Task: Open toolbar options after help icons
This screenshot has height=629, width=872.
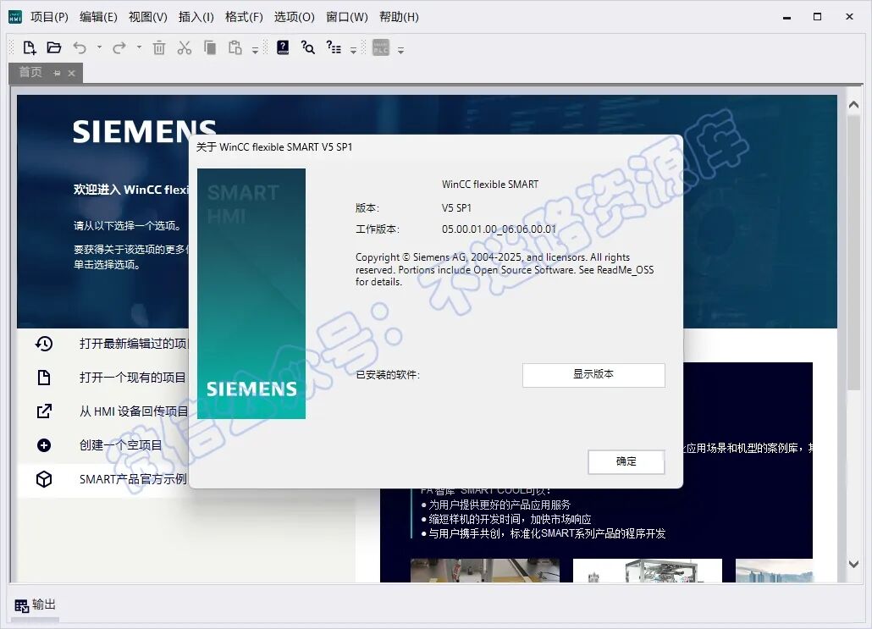Action: point(353,50)
